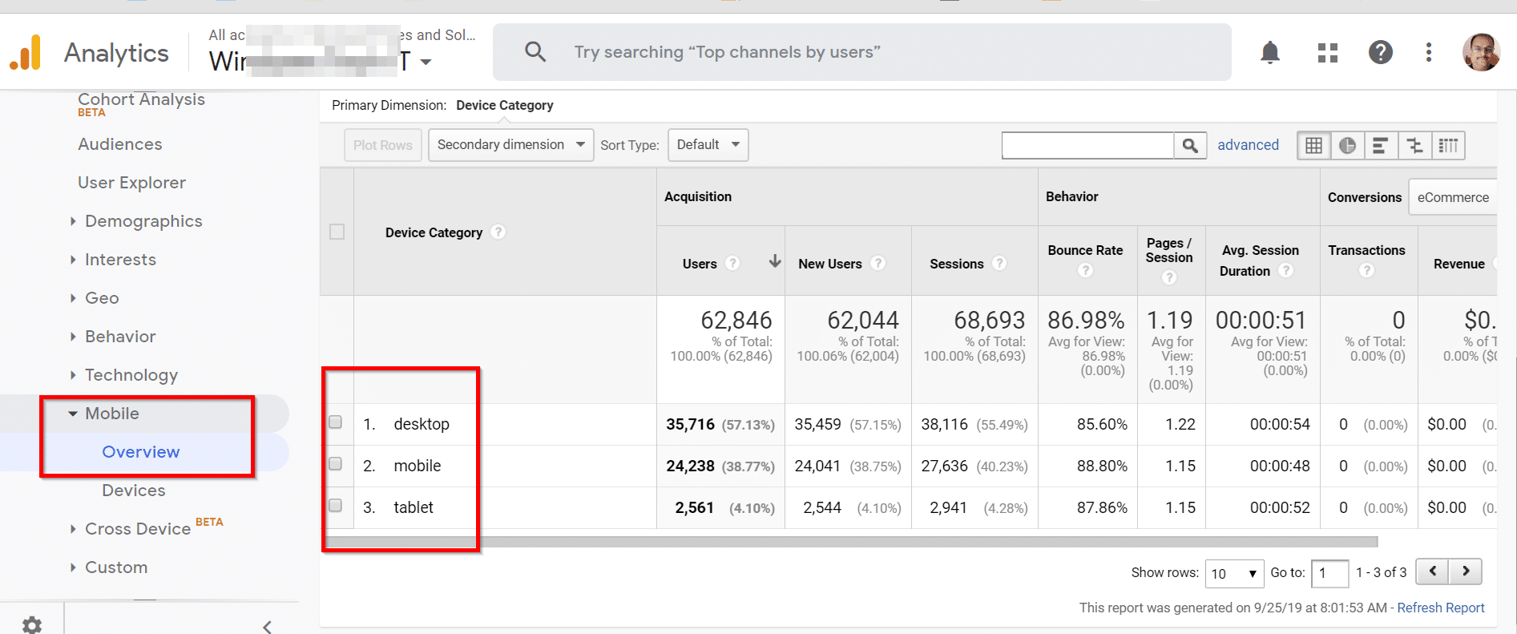Viewport: 1517px width, 634px height.
Task: Sort by Revenue column header
Action: click(1458, 264)
